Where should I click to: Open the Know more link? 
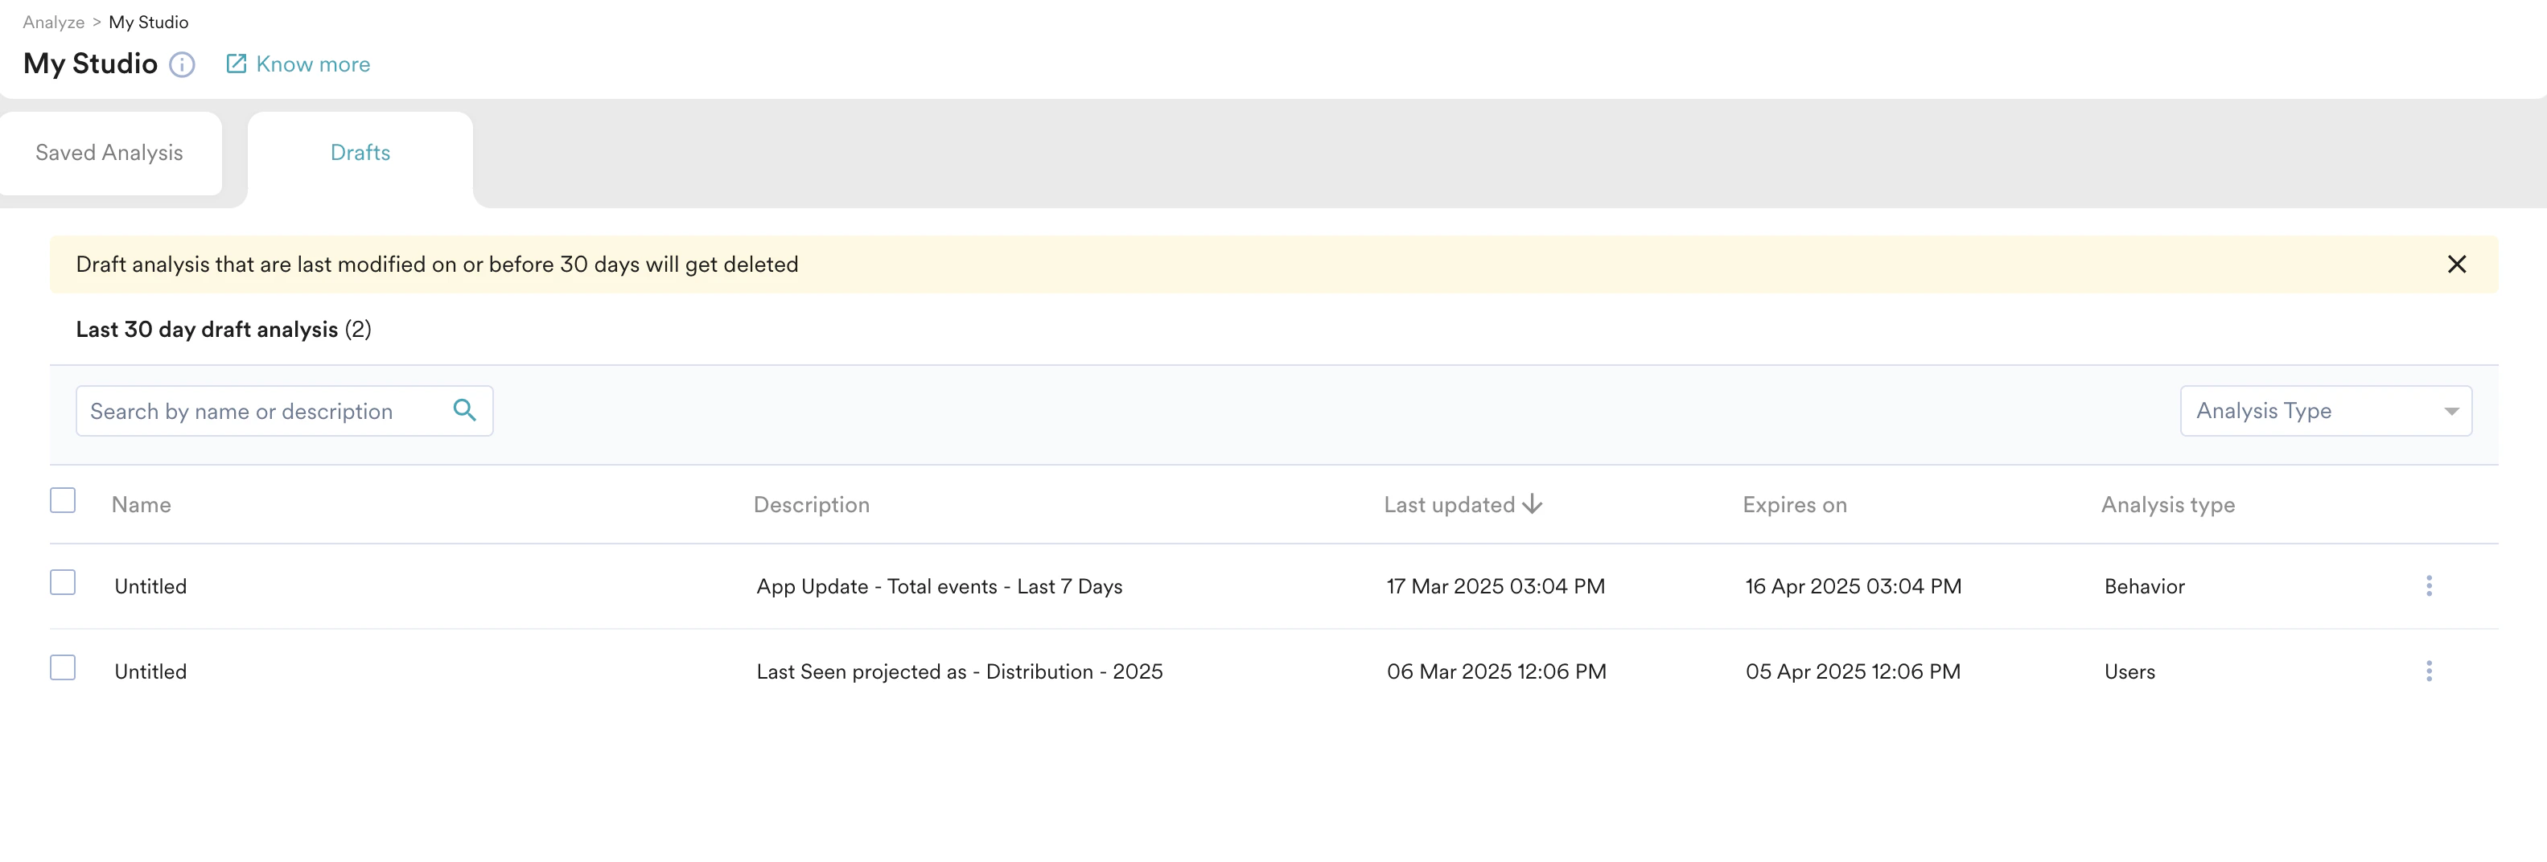click(x=312, y=62)
